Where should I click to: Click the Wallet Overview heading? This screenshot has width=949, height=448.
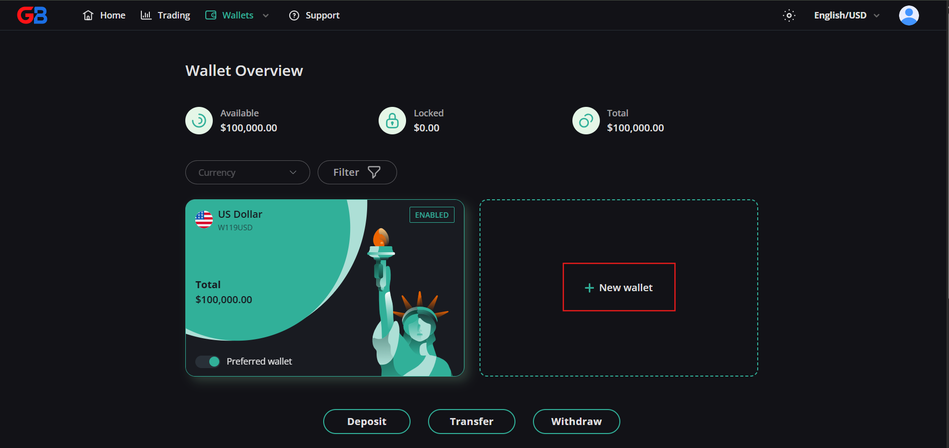click(x=244, y=70)
